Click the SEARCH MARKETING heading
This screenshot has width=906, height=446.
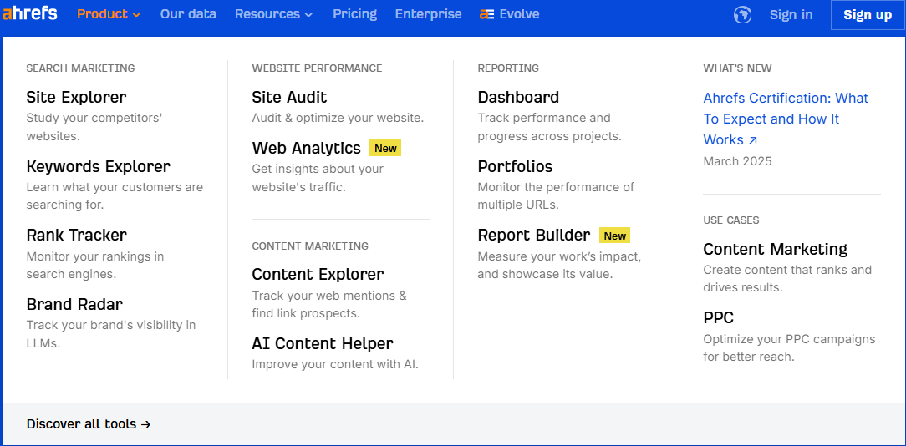tap(80, 68)
